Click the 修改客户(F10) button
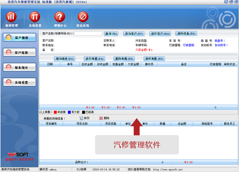 pos(160,34)
